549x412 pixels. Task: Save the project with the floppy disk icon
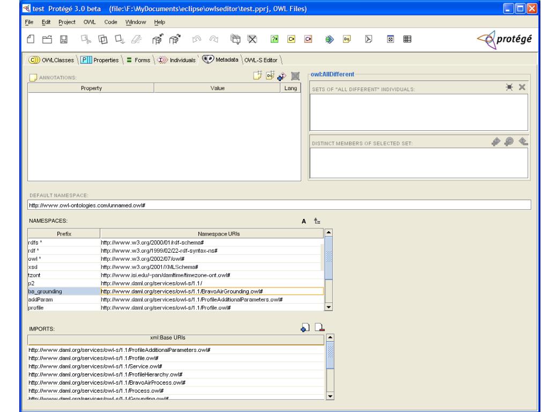click(x=64, y=39)
